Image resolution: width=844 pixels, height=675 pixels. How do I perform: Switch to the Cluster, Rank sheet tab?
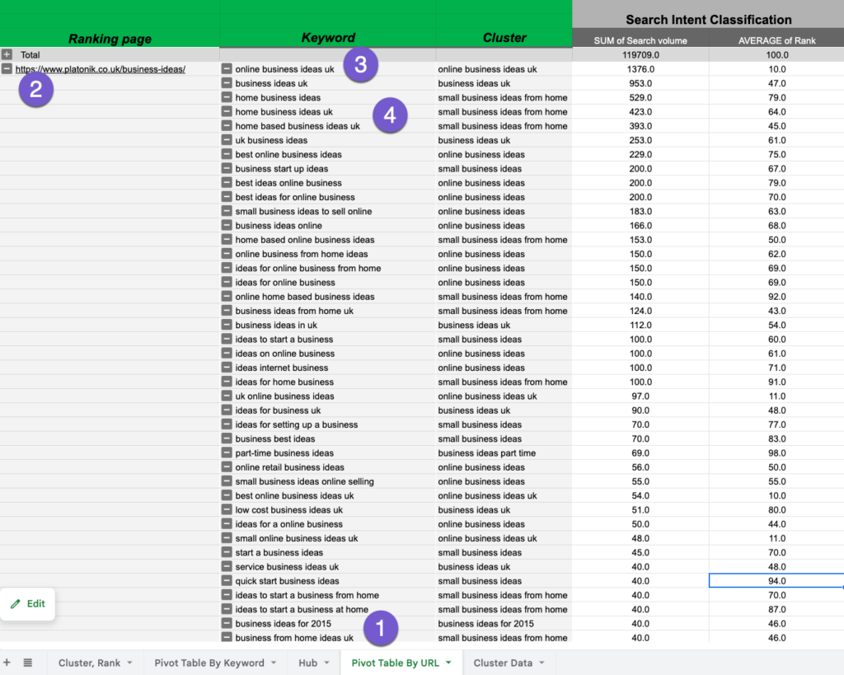[89, 663]
